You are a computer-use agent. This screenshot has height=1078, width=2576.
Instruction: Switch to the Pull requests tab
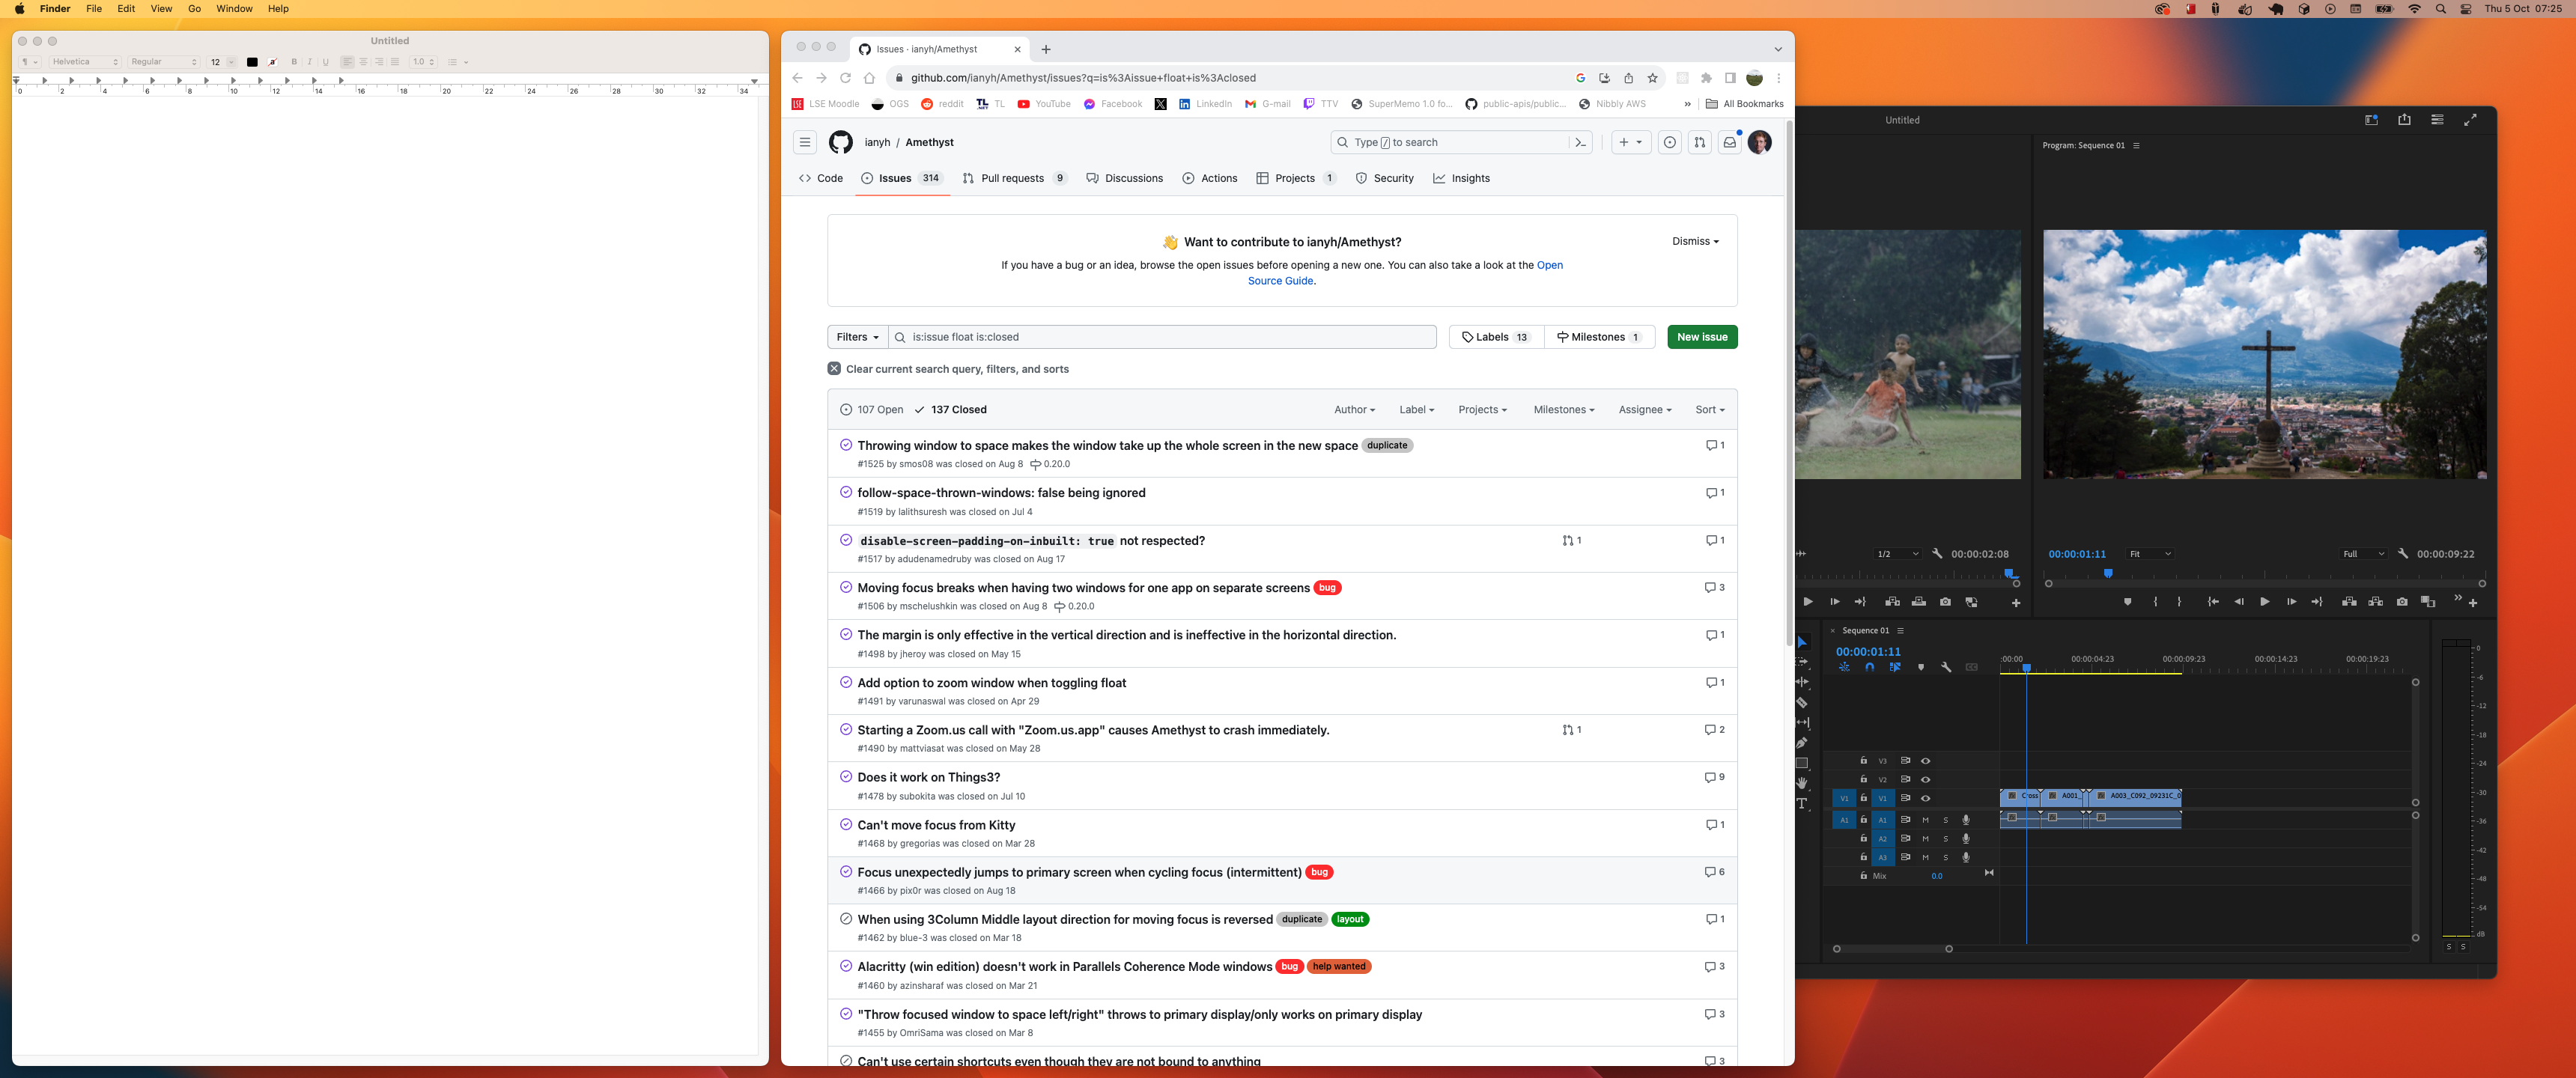click(1013, 178)
